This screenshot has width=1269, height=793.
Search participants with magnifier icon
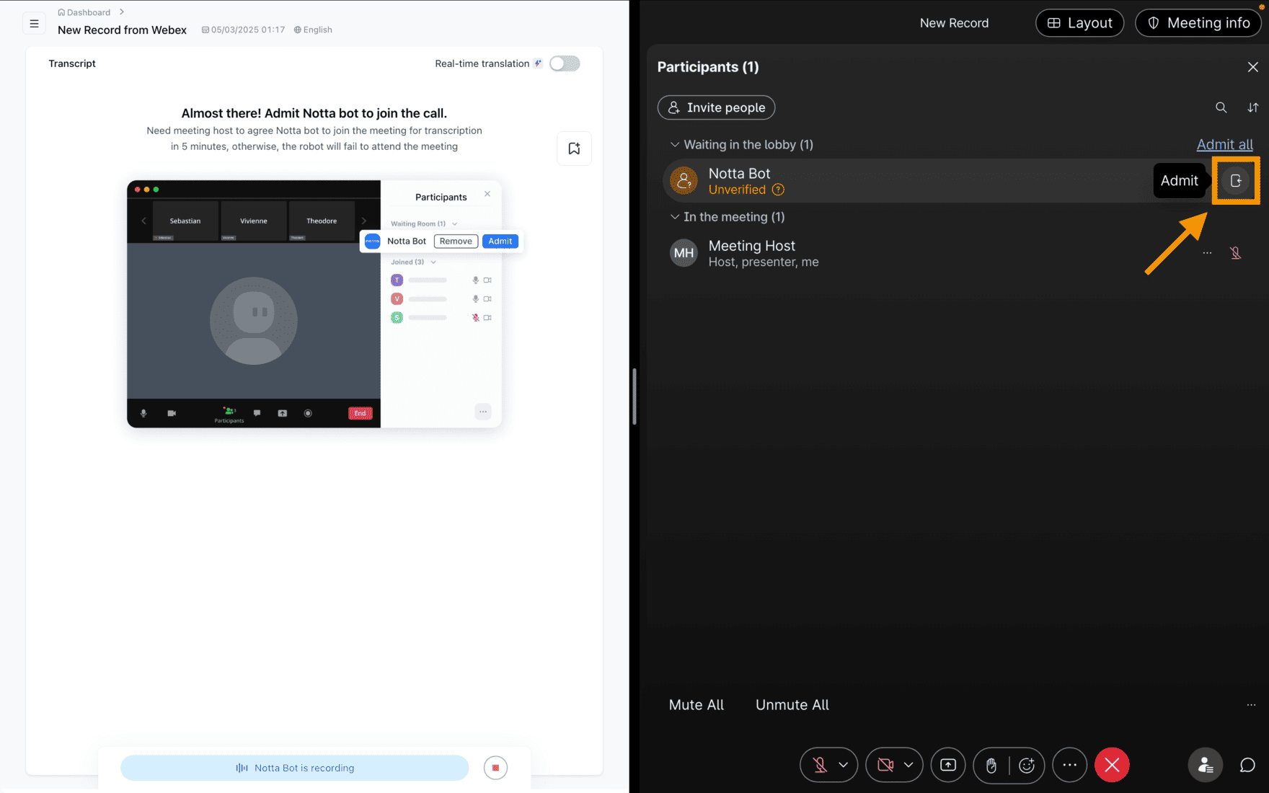pos(1221,107)
